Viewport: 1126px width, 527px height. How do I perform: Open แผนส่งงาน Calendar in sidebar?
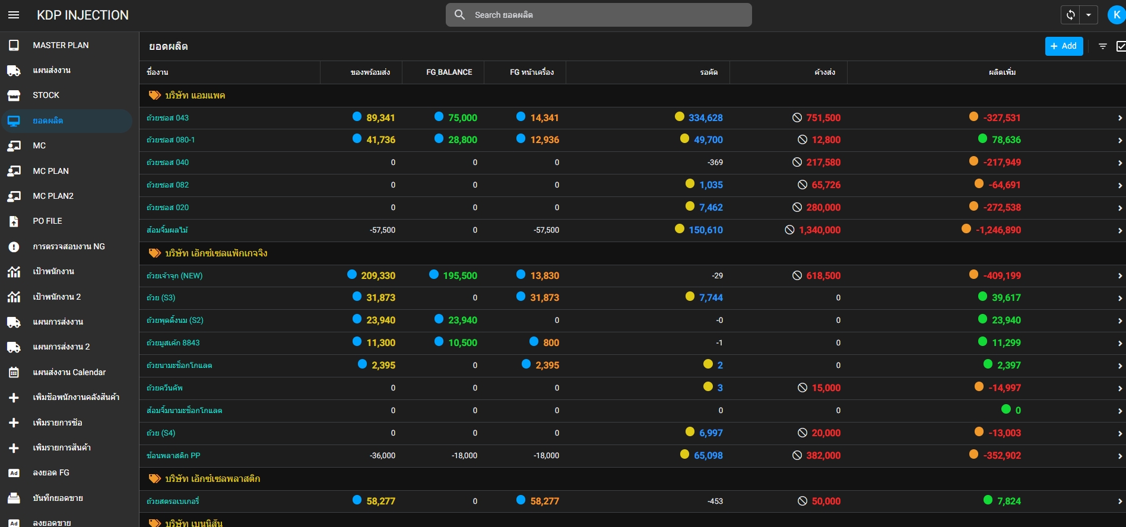click(x=69, y=372)
